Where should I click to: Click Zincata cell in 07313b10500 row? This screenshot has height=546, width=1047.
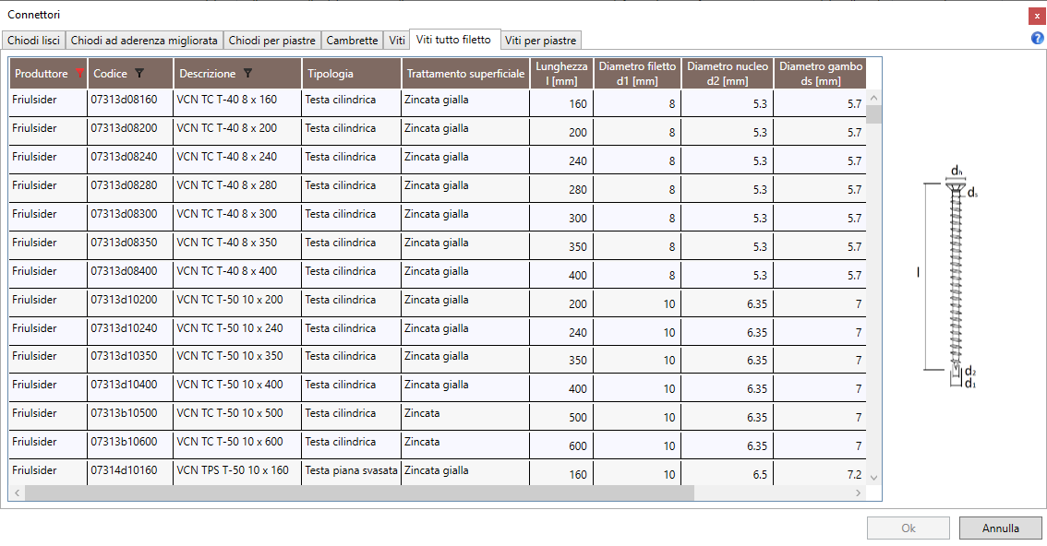(x=465, y=417)
